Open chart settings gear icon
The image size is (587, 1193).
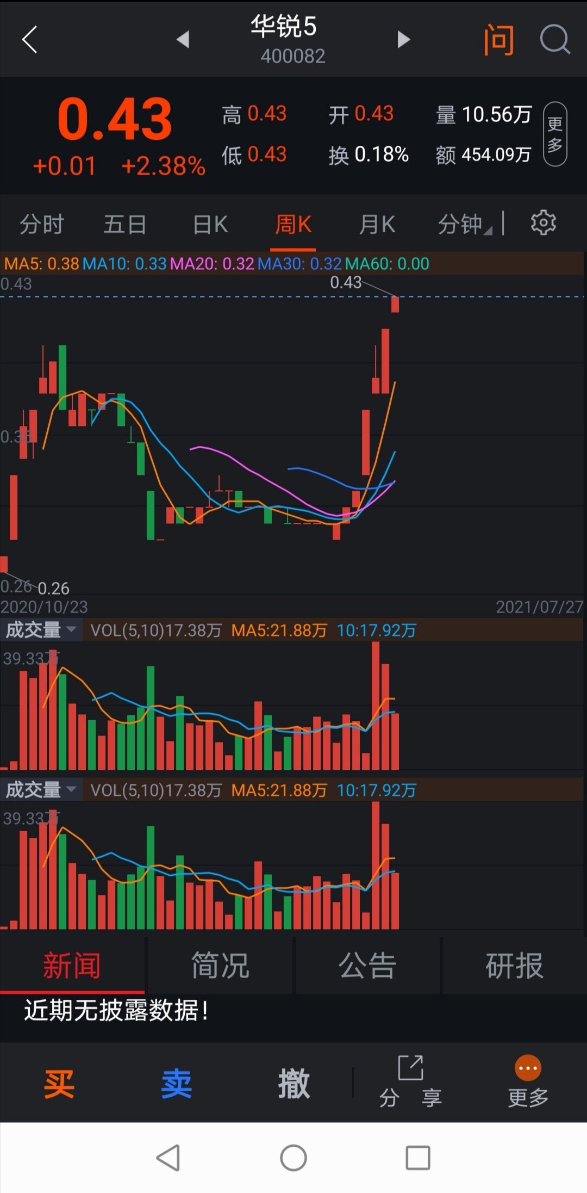click(543, 223)
